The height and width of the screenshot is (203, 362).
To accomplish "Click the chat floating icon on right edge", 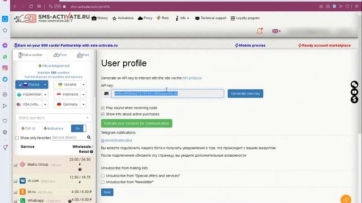I will (355, 85).
